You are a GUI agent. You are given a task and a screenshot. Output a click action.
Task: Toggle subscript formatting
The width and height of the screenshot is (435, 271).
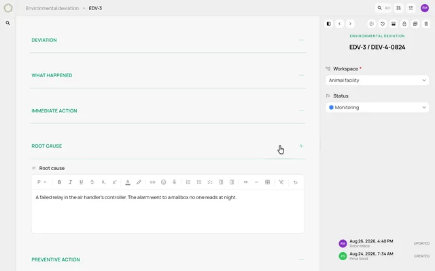tap(103, 182)
